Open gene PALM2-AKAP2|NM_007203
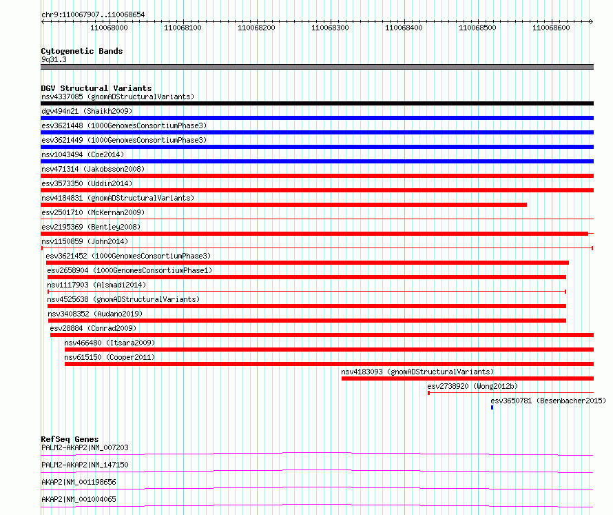613x515 pixels. pos(85,447)
